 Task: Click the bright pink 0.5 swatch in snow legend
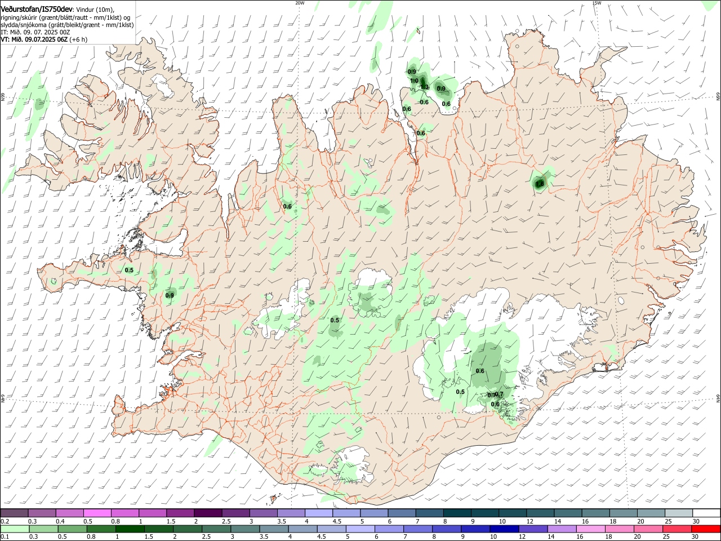(x=97, y=513)
